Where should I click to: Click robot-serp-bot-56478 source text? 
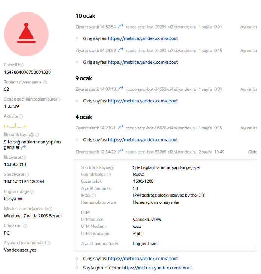(x=161, y=128)
